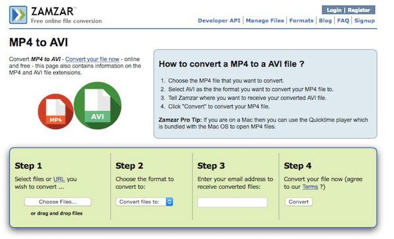The image size is (394, 239).
Task: Click the green AVI file icon
Action: pos(97,106)
